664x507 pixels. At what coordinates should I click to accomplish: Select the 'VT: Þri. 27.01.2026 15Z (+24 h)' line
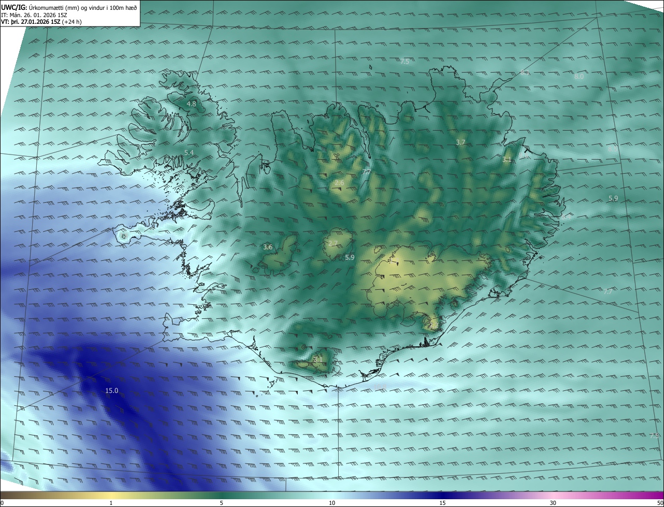click(x=41, y=22)
